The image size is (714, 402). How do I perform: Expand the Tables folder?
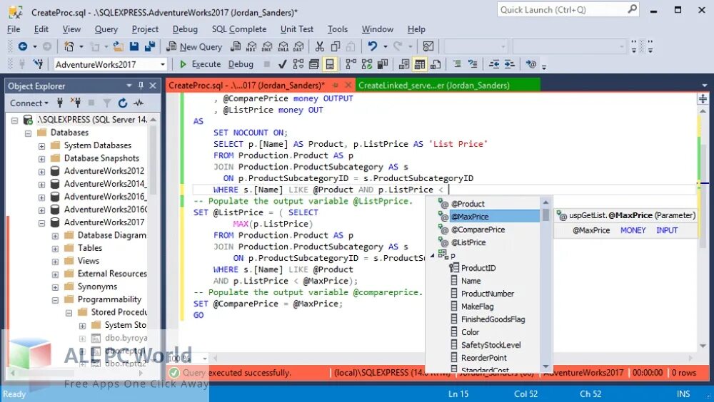tap(55, 249)
